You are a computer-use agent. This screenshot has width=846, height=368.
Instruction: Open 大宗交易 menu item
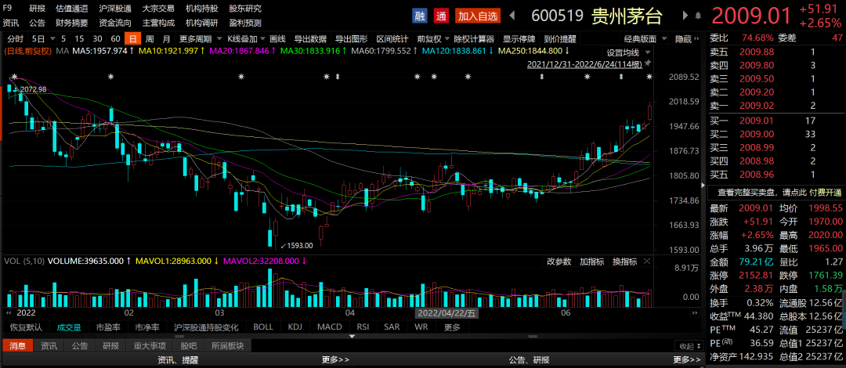pos(158,8)
